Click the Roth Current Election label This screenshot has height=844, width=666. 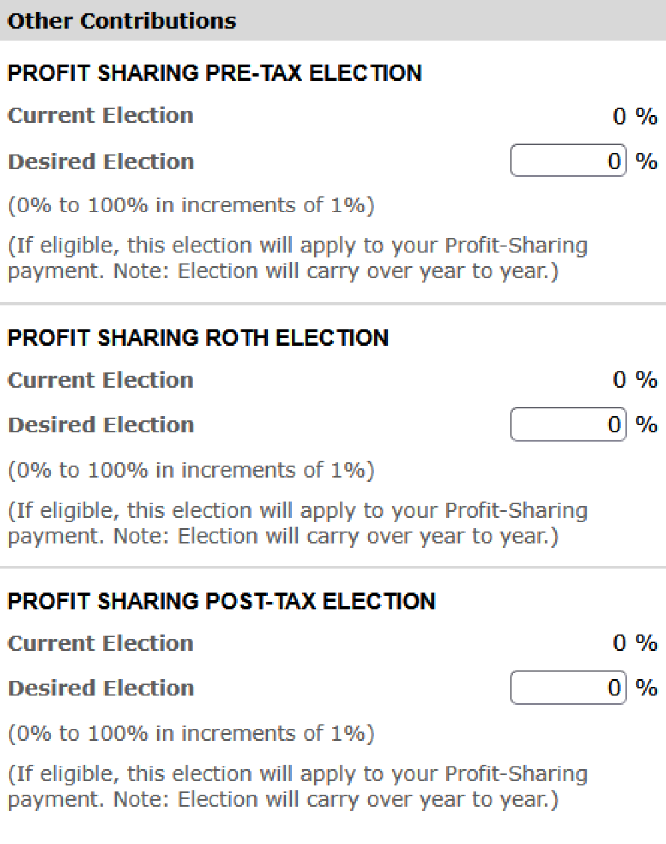(x=101, y=379)
